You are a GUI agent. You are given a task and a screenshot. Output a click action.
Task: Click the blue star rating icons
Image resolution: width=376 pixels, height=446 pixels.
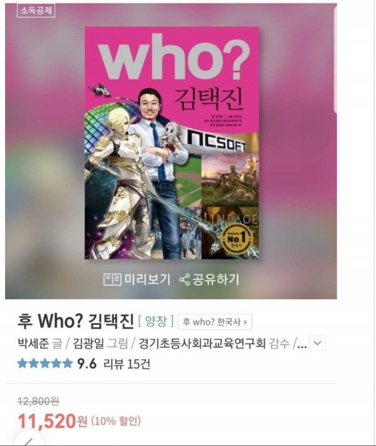pyautogui.click(x=45, y=364)
